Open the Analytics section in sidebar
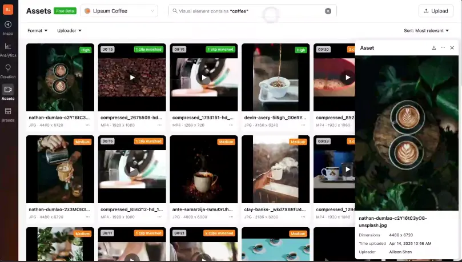 pyautogui.click(x=8, y=49)
